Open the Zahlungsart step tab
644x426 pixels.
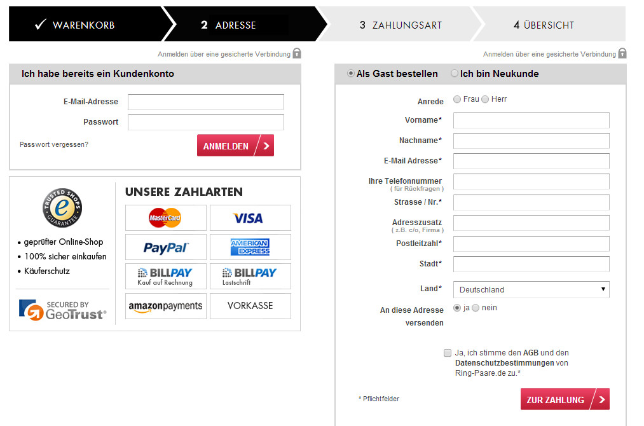tap(401, 25)
